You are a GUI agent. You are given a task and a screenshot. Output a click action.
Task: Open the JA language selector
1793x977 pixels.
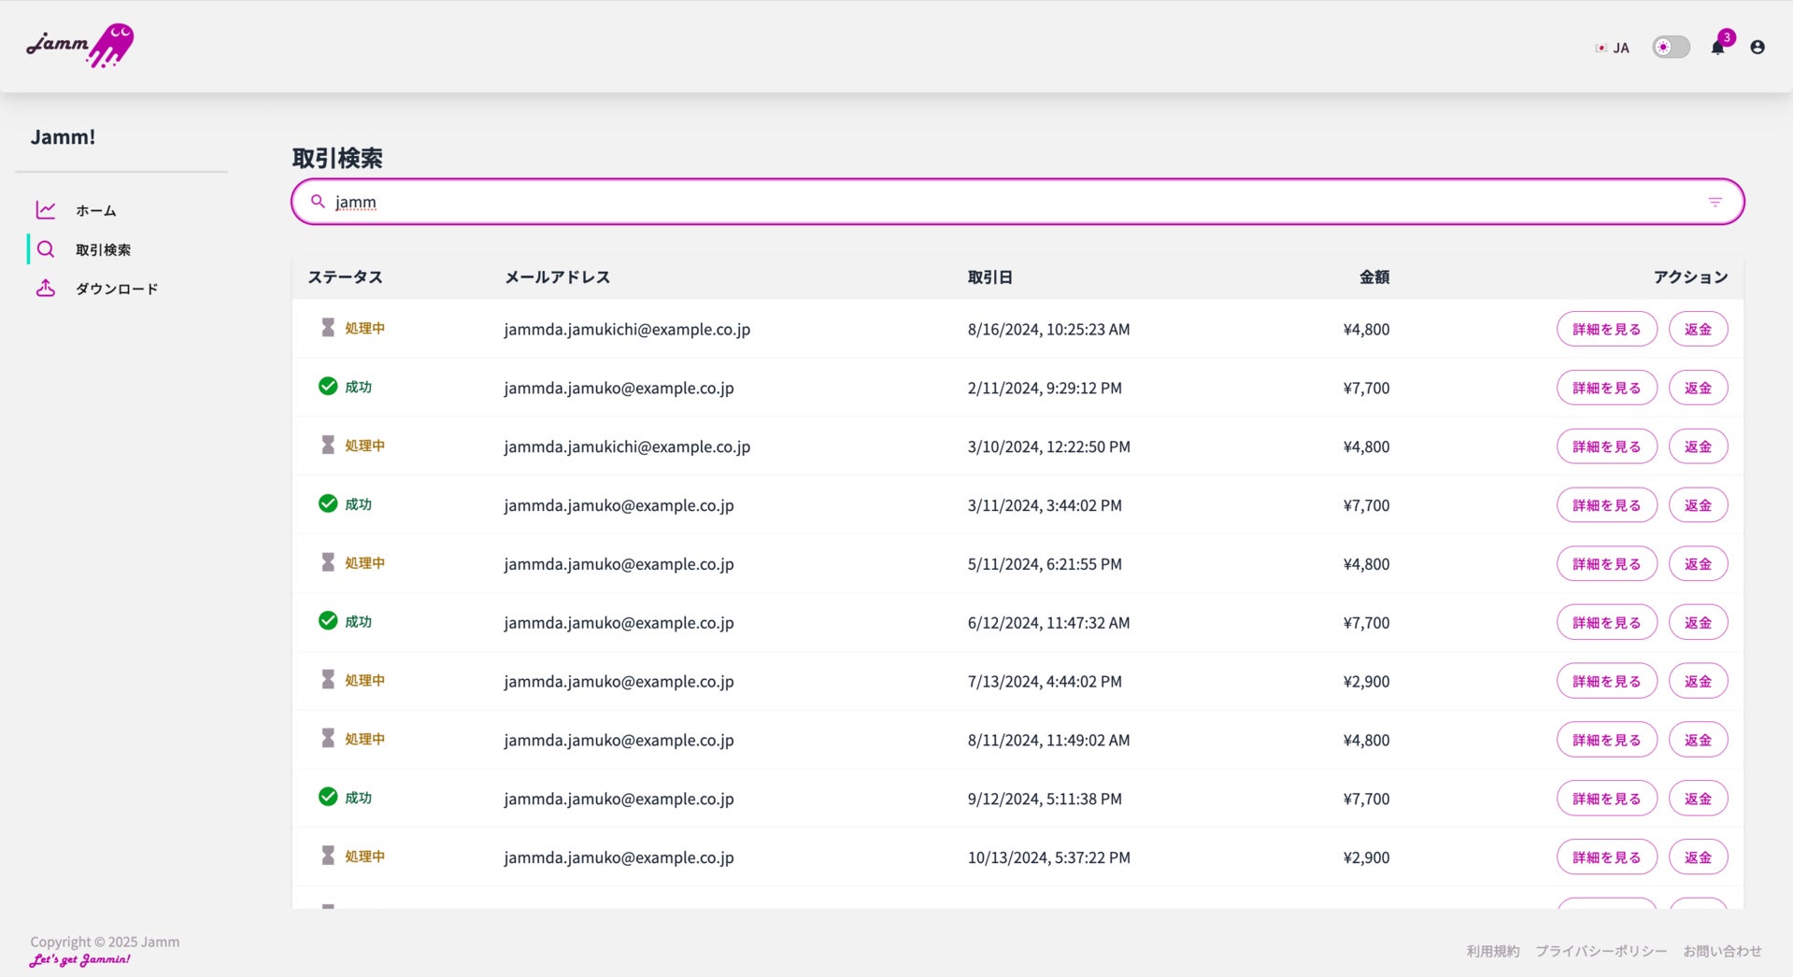click(x=1613, y=48)
